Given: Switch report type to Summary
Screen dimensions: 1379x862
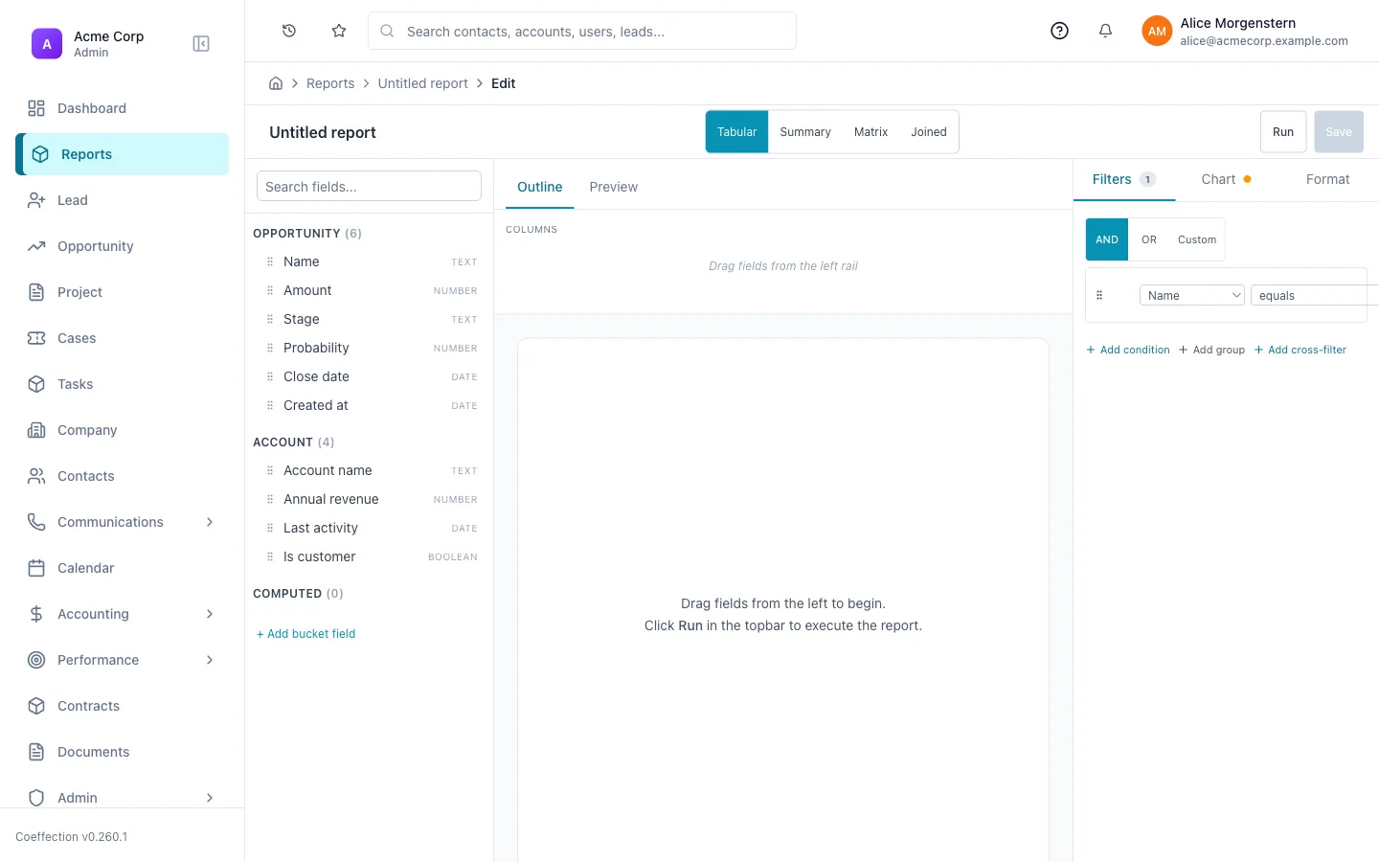Looking at the screenshot, I should point(805,132).
